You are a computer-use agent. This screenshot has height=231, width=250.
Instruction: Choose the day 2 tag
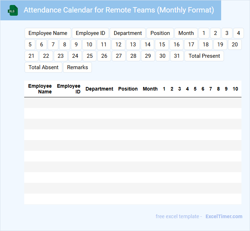coord(215,33)
